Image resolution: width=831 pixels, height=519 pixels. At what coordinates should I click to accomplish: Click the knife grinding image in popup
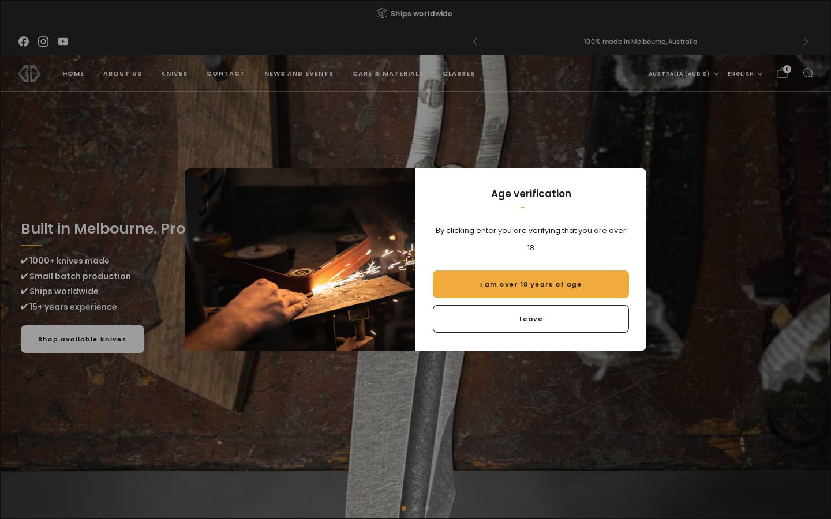300,259
